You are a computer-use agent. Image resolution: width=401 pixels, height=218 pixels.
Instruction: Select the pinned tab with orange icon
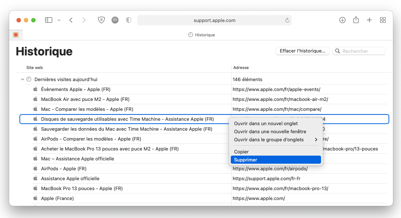(16, 35)
